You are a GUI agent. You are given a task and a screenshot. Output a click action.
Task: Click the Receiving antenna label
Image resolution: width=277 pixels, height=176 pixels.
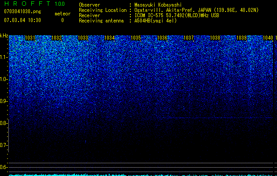coord(101,21)
